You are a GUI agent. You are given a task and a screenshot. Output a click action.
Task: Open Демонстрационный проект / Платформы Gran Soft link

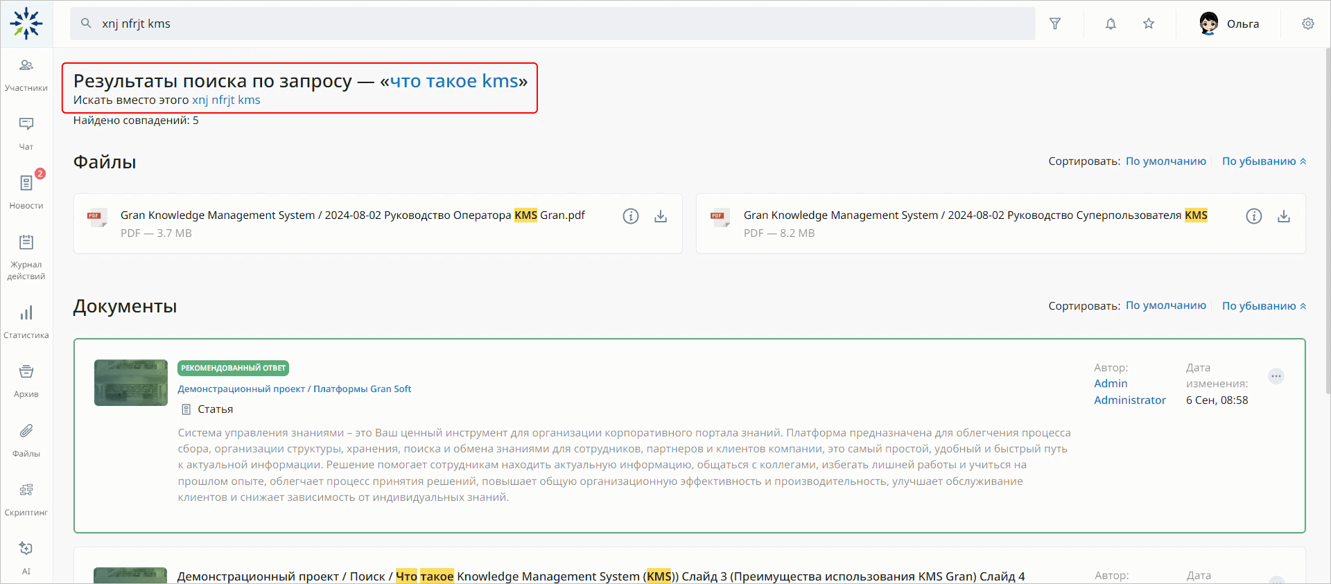[294, 389]
